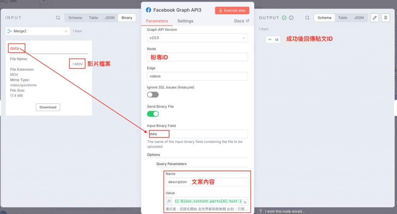This screenshot has height=214, width=397.
Task: Click the search icon in INPUT panel
Action: [x=58, y=18]
